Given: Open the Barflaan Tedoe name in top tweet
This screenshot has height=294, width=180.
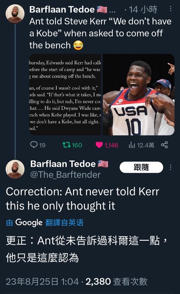Looking at the screenshot, I should pyautogui.click(x=62, y=9).
